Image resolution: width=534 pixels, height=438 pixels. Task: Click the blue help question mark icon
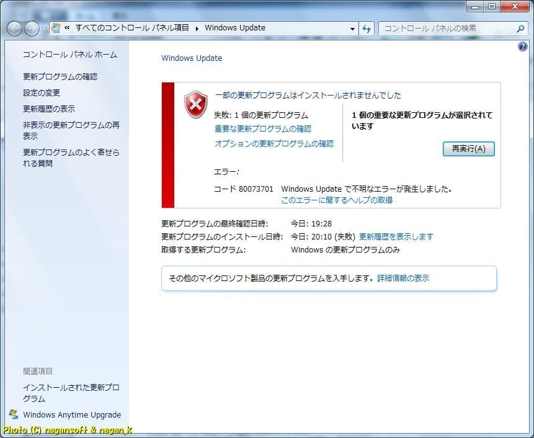pyautogui.click(x=522, y=47)
